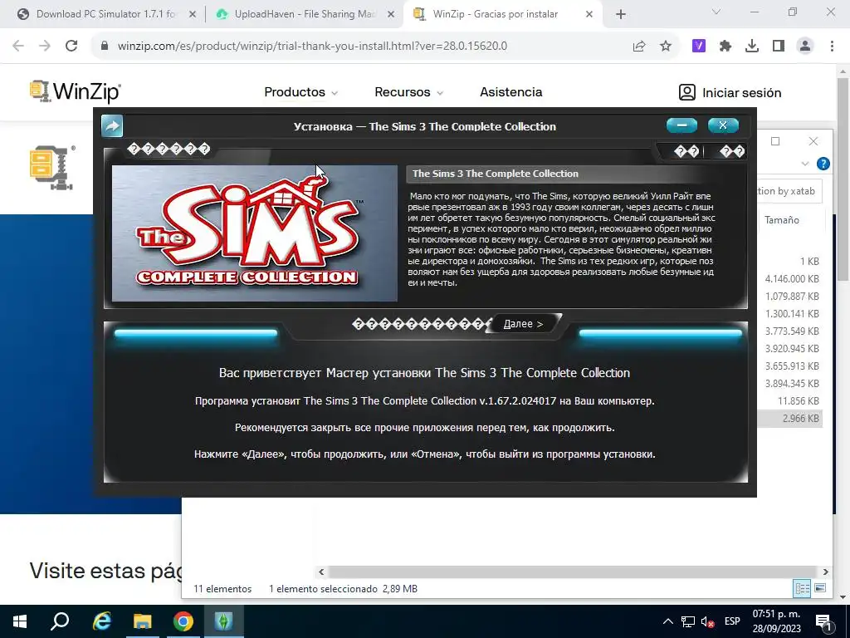Toggle the Chrome side panel icon
This screenshot has height=638, width=850.
[x=779, y=47]
